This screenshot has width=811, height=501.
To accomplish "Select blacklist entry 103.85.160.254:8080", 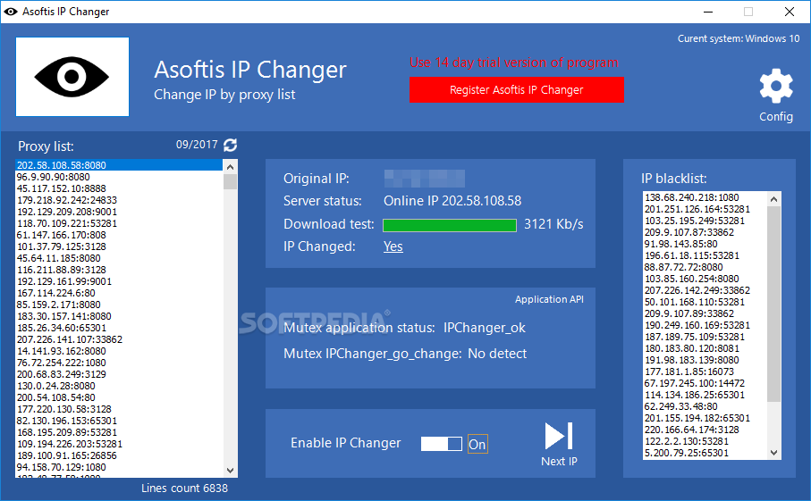I will click(x=705, y=279).
